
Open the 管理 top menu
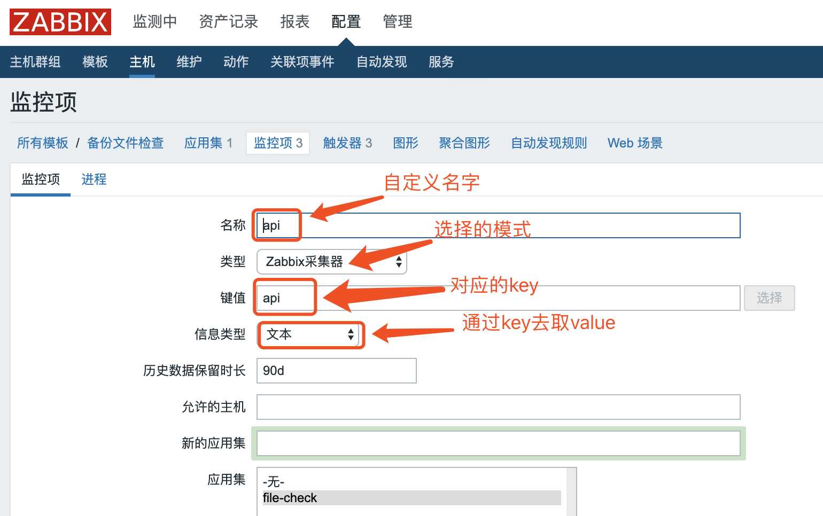pyautogui.click(x=398, y=22)
